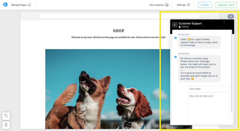This screenshot has width=240, height=131.
Task: Click the Offline status indicator
Action: pos(184,27)
